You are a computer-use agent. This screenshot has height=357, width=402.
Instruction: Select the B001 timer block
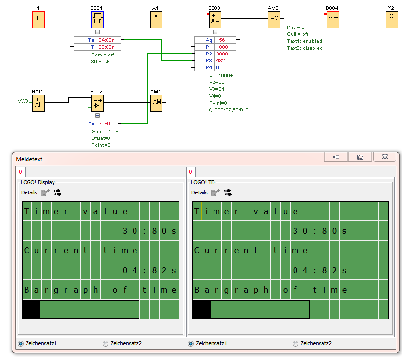(97, 20)
